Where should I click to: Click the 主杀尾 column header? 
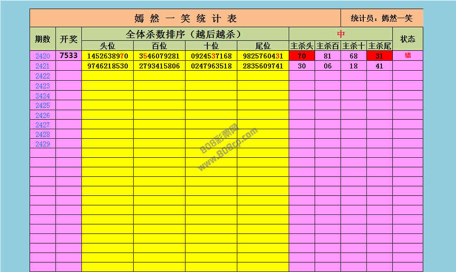[380, 46]
